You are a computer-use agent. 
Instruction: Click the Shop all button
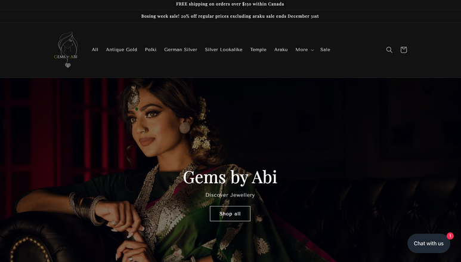[x=230, y=214]
